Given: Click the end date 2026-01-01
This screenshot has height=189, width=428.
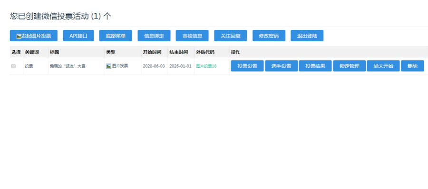Looking at the screenshot, I should point(180,66).
